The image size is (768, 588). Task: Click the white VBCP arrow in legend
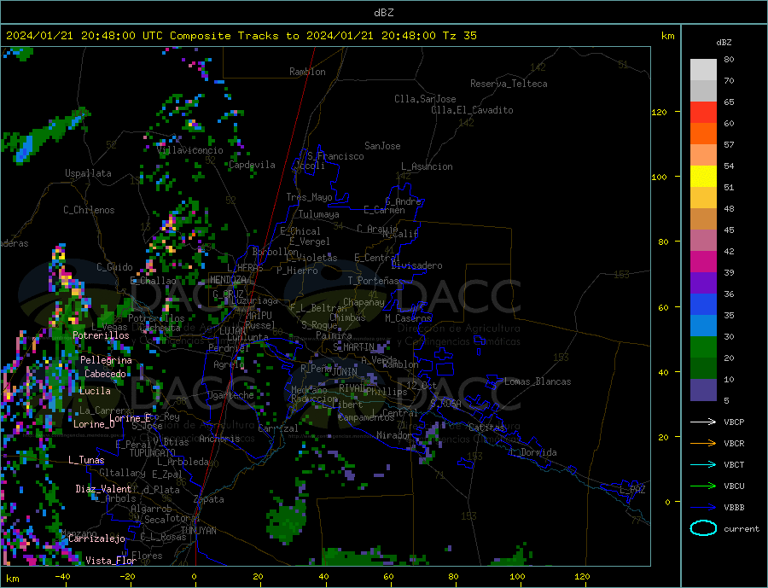[x=703, y=422]
